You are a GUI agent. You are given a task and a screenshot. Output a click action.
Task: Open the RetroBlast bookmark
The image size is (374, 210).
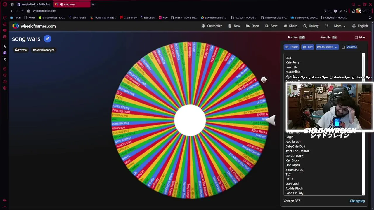click(x=147, y=17)
